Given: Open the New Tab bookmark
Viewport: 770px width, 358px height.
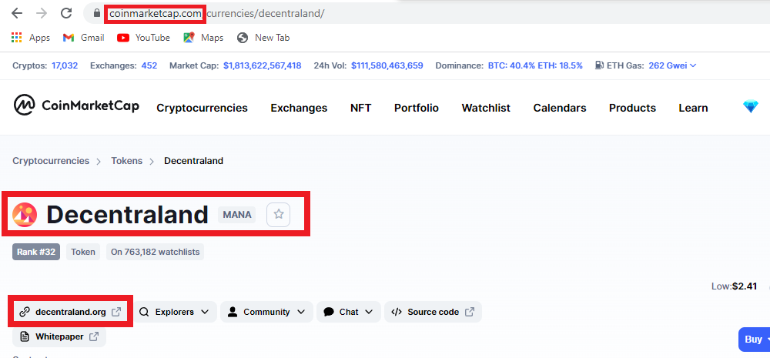Looking at the screenshot, I should 263,38.
